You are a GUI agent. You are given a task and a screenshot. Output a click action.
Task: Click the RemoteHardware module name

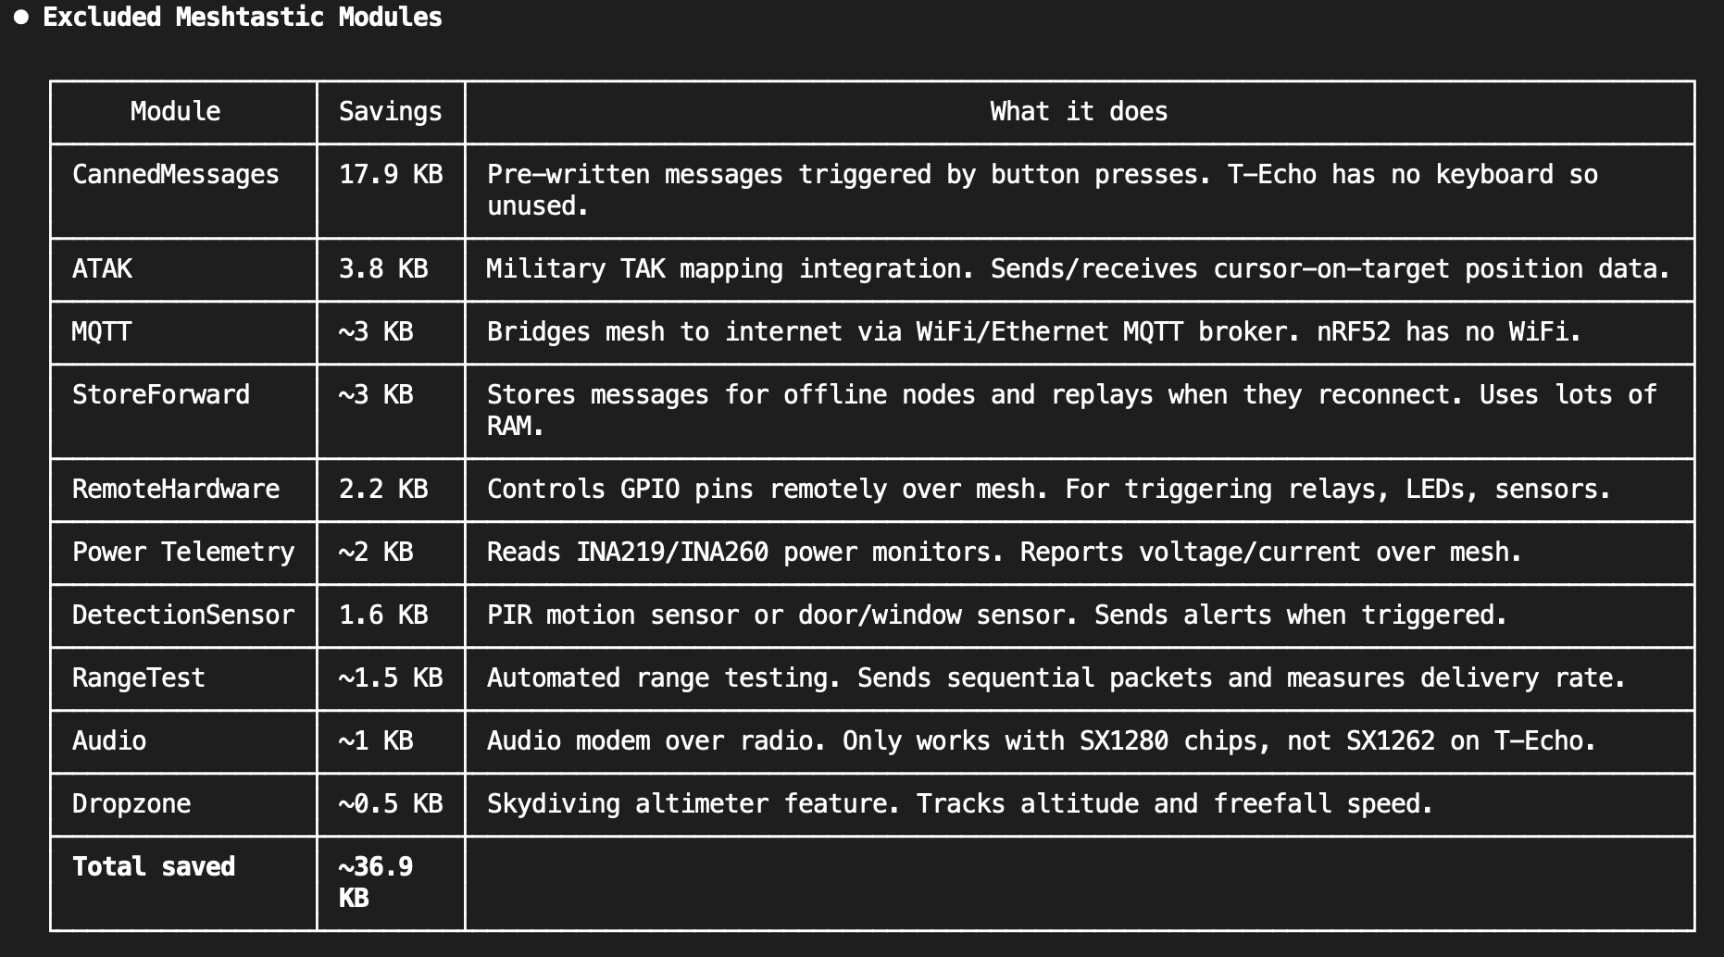click(x=175, y=490)
